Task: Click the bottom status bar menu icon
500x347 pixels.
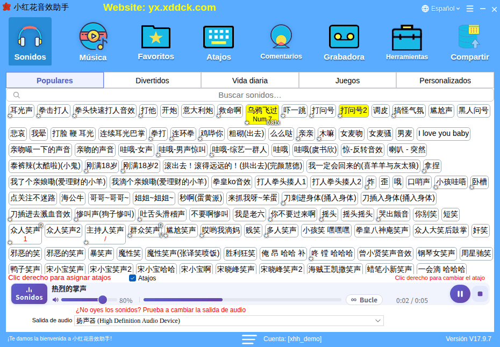Action: pos(249,339)
